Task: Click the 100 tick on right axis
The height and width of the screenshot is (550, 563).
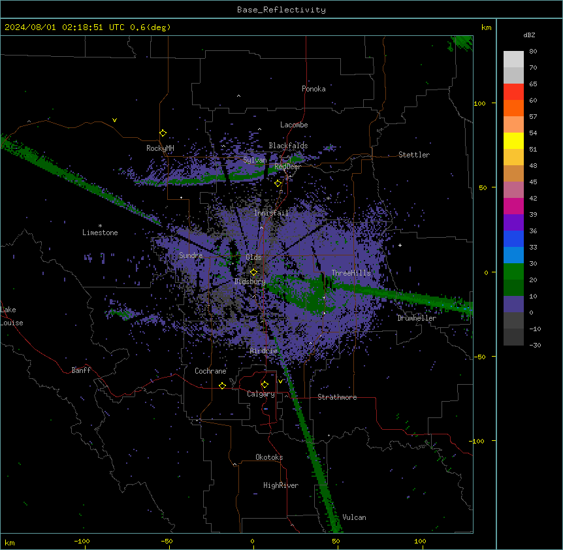Action: point(479,103)
